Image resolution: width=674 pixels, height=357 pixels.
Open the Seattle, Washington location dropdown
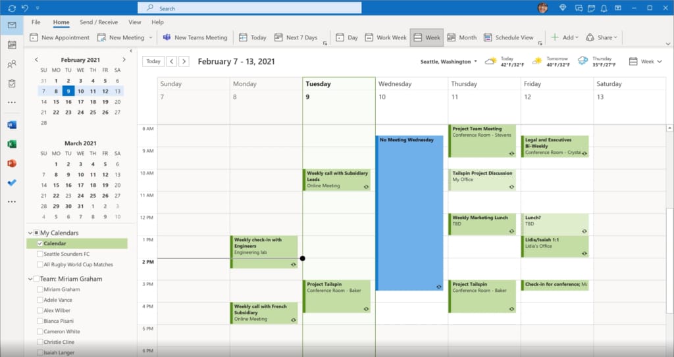(450, 62)
